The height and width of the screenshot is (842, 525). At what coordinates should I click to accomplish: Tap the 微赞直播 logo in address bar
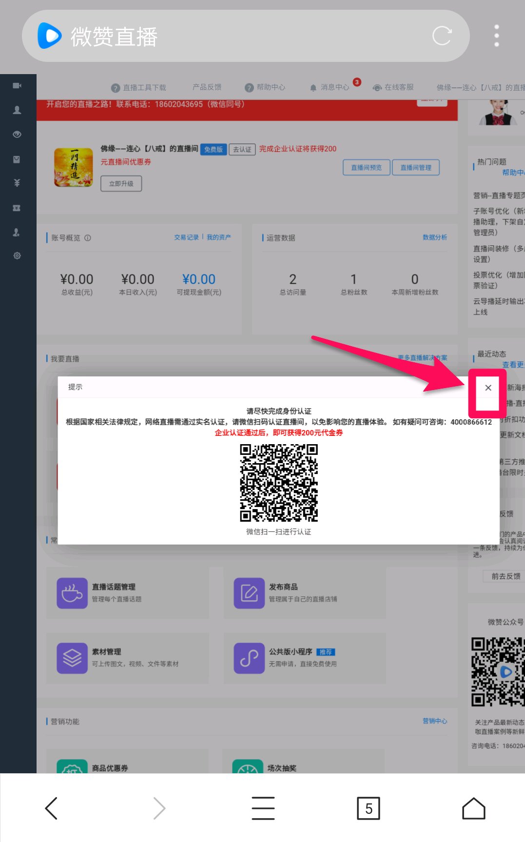coord(50,36)
